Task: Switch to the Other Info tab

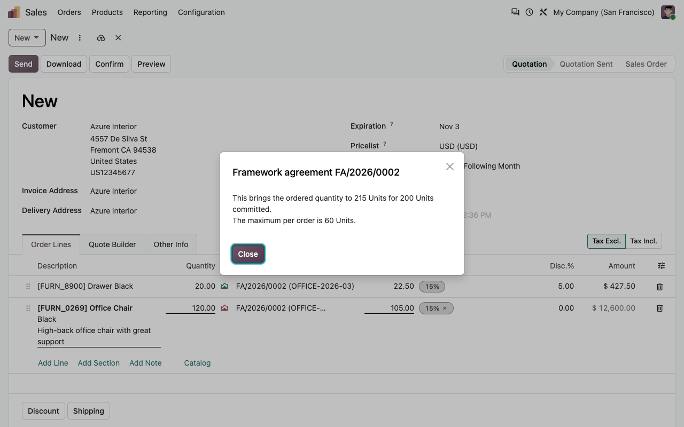Action: [171, 244]
